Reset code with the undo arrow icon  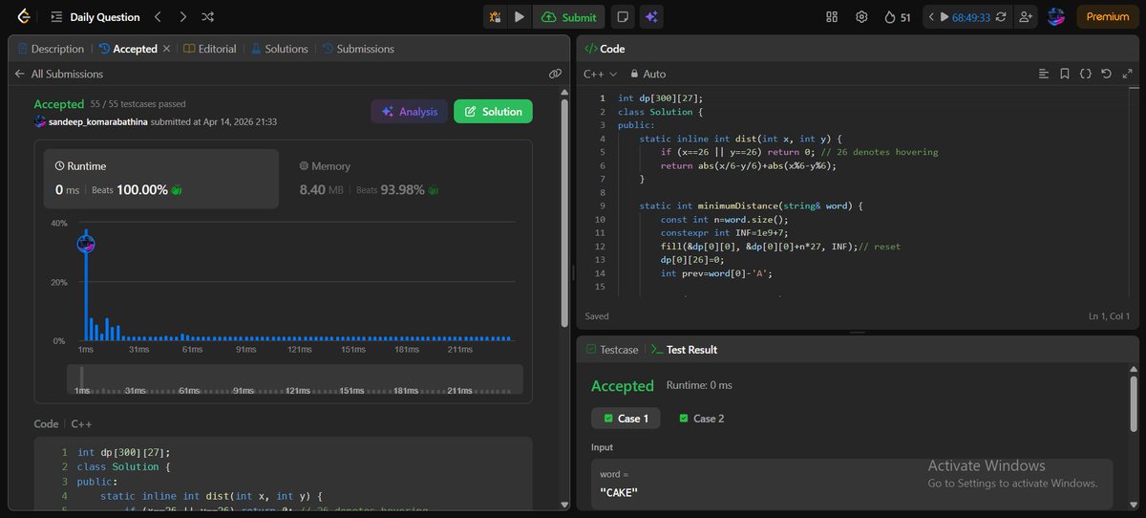click(1106, 74)
